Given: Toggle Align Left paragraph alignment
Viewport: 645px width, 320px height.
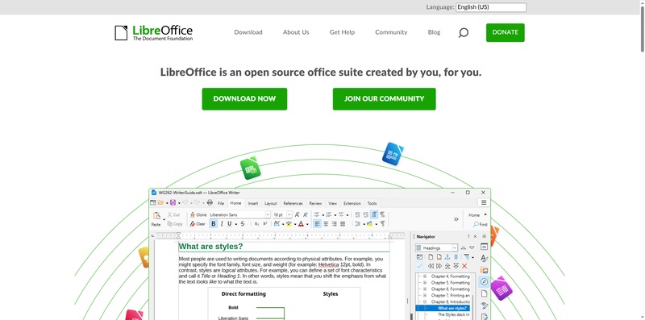Looking at the screenshot, I should point(317,224).
